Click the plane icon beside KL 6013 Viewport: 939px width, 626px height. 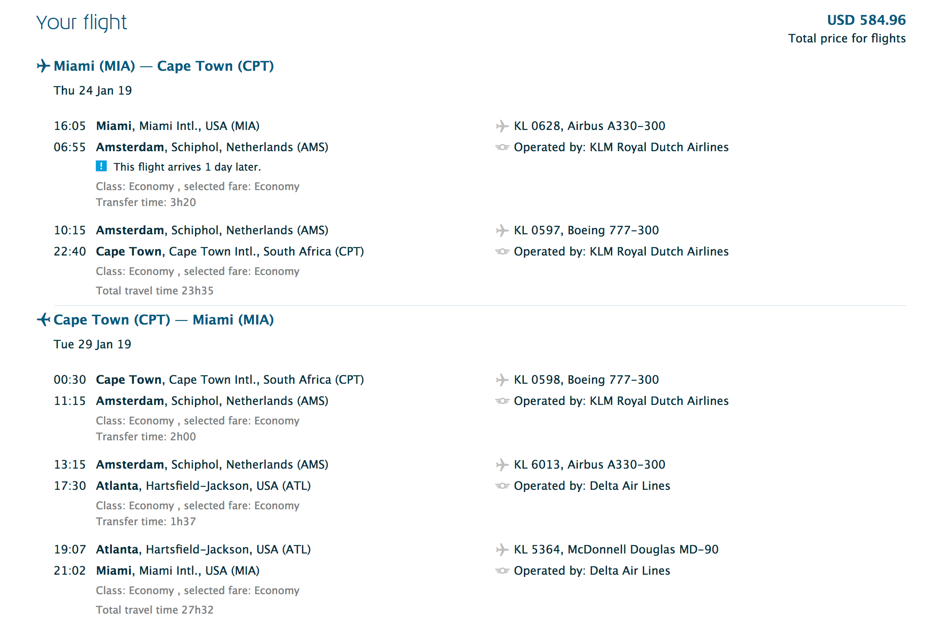[x=502, y=465]
